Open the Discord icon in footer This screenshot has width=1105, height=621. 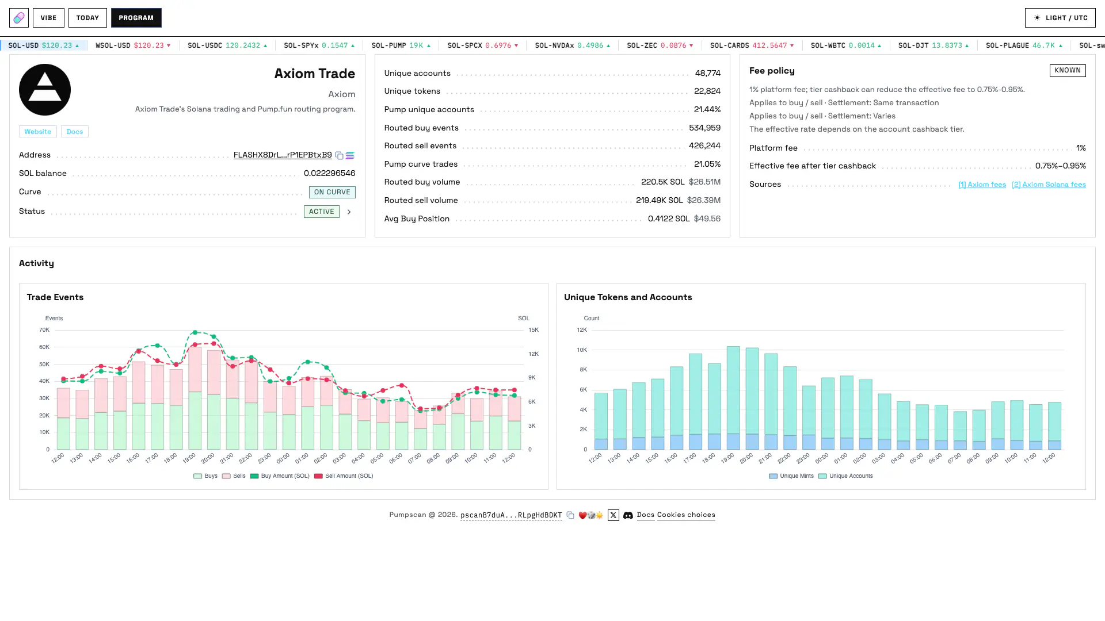pyautogui.click(x=628, y=515)
